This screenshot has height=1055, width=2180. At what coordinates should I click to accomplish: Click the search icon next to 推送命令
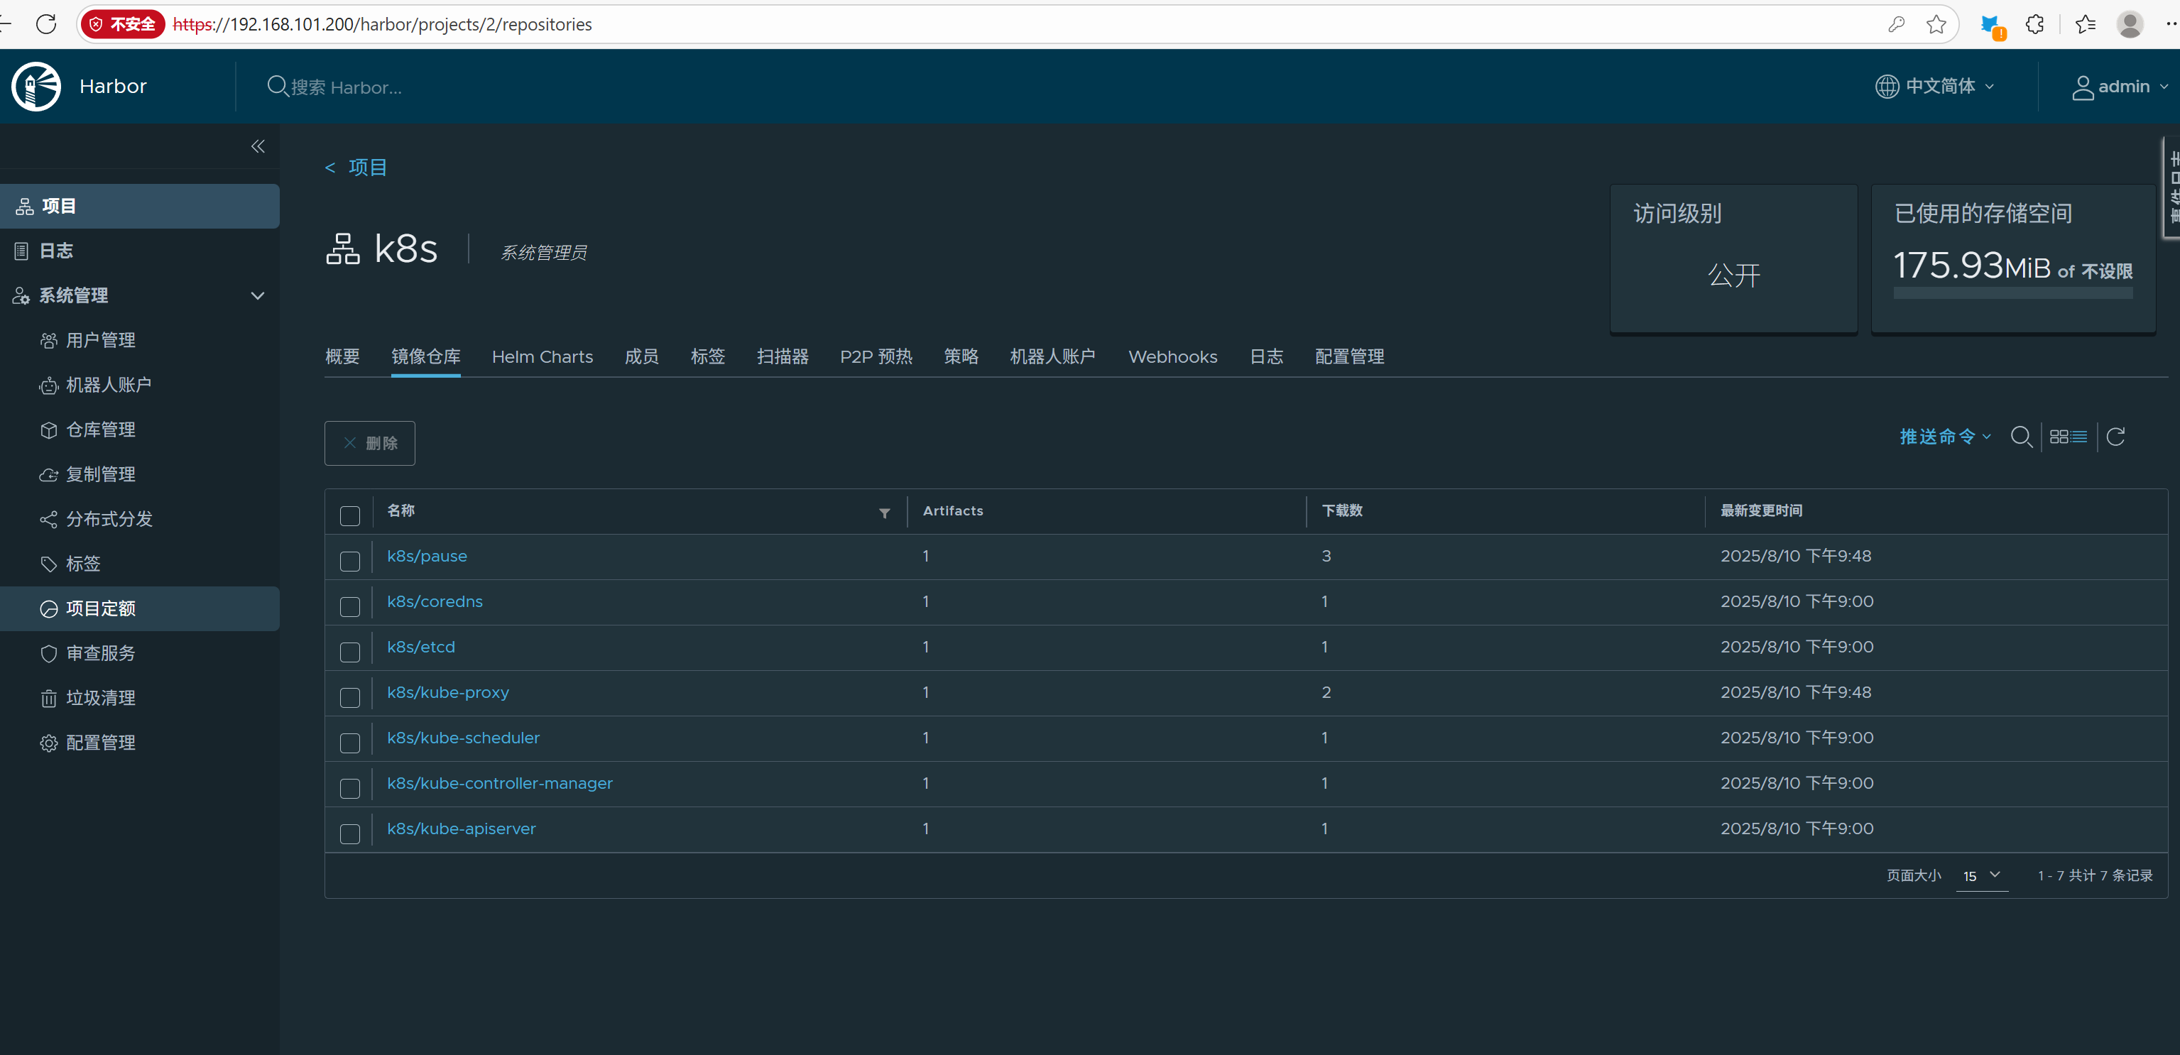point(2021,437)
